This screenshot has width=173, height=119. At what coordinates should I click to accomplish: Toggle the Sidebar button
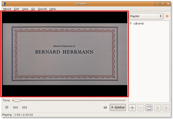pyautogui.click(x=118, y=107)
